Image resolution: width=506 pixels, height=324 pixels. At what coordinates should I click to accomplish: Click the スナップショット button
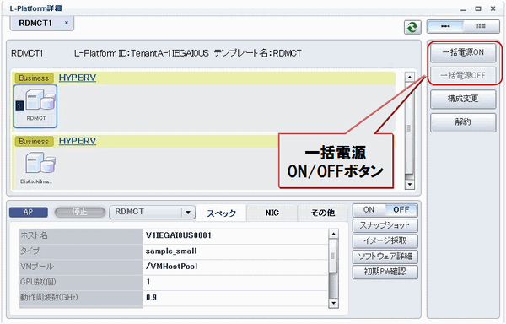385,225
